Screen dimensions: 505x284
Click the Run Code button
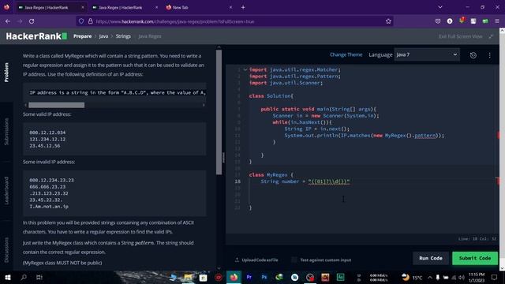431,258
